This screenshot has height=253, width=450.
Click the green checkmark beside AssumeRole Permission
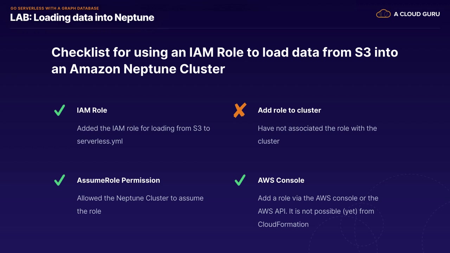(x=59, y=180)
